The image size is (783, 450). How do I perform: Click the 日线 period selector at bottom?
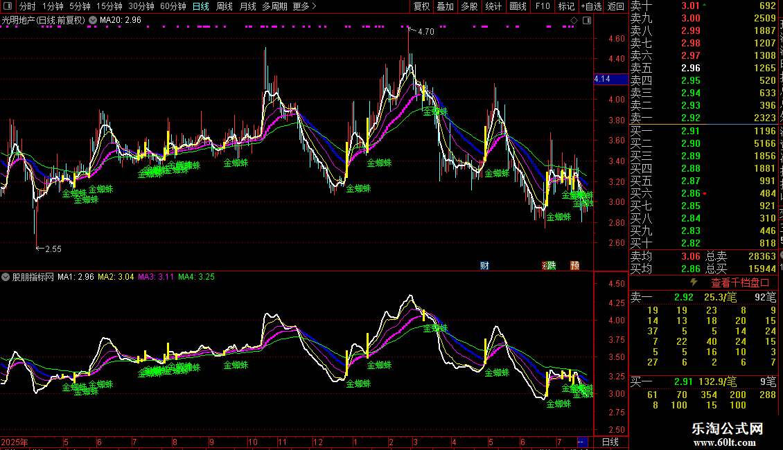610,442
